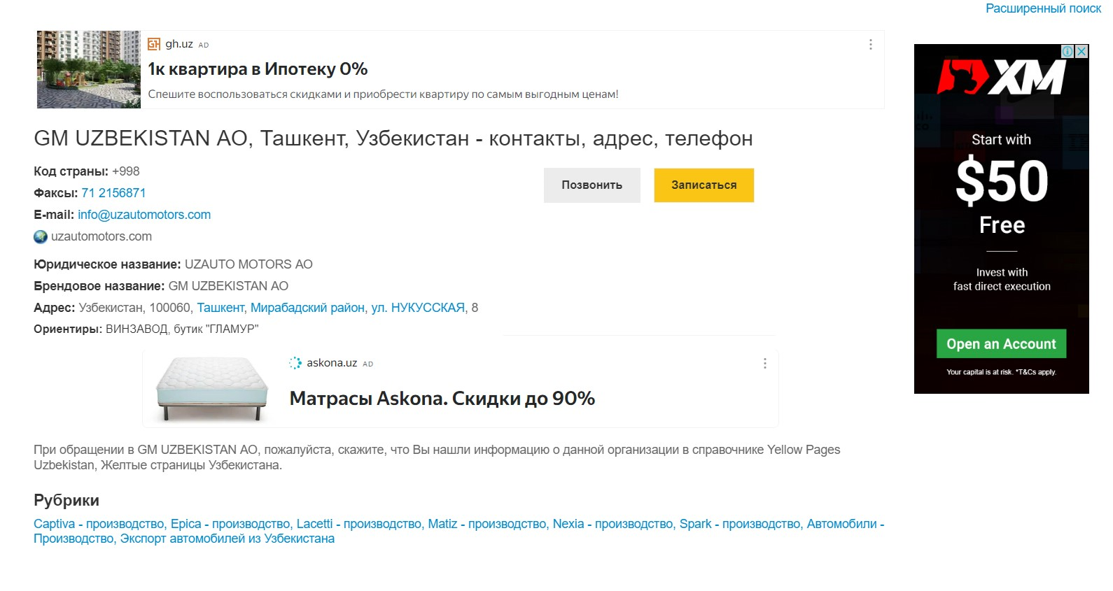Click the GM UZBEKISTAN АО page heading
1113x591 pixels.
393,138
